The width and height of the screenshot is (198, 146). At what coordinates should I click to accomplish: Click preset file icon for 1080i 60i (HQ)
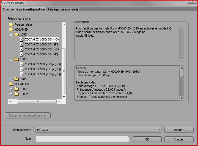coord(22,49)
